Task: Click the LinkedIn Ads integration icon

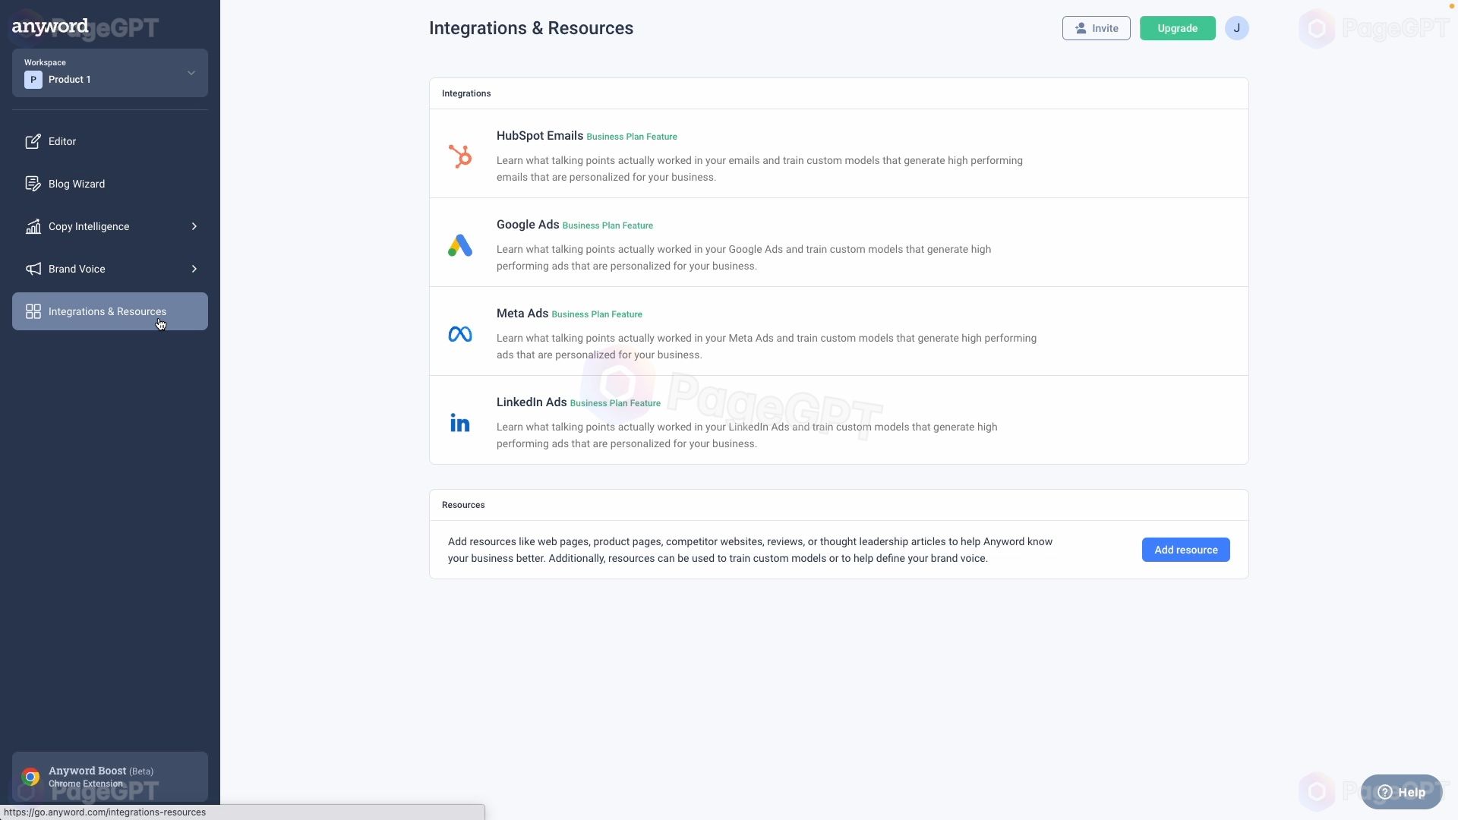Action: pos(459,421)
